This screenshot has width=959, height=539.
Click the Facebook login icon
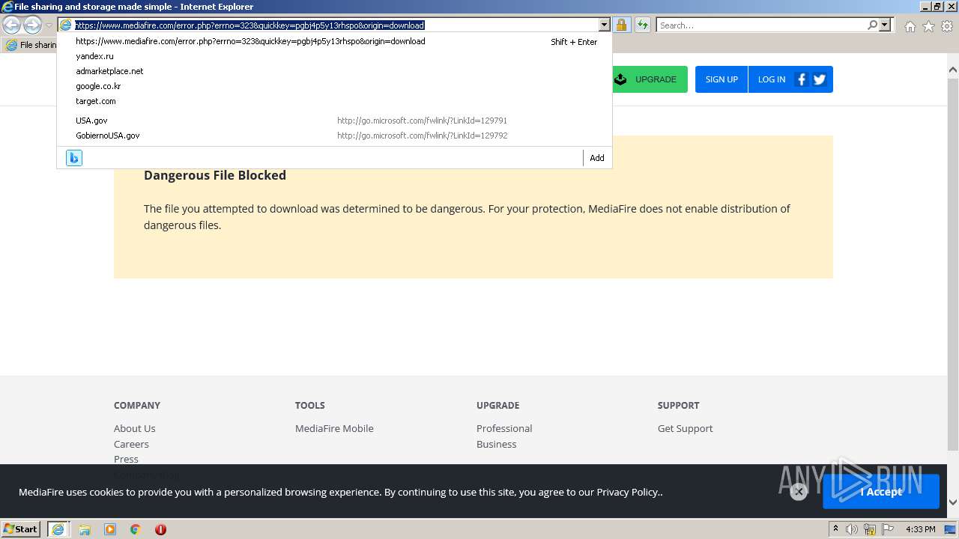click(x=801, y=79)
